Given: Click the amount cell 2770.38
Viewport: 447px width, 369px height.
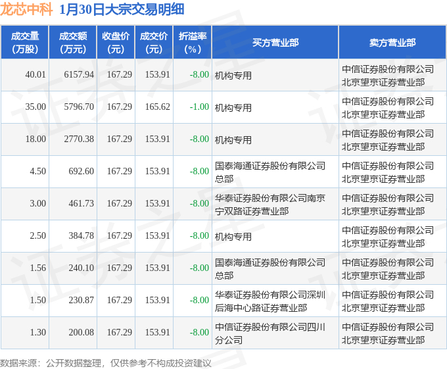Looking at the screenshot, I should tap(79, 139).
